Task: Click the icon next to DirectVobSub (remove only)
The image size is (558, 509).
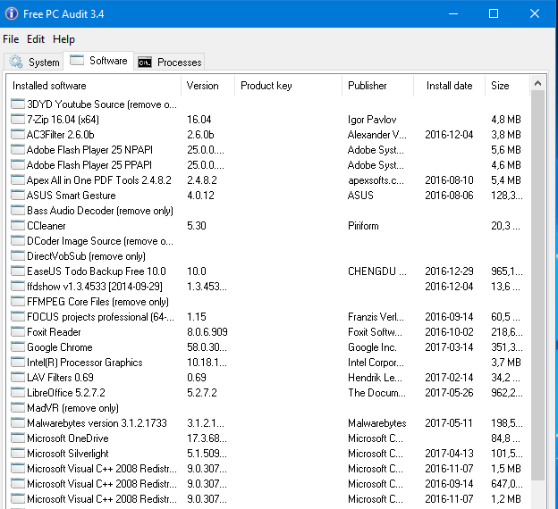Action: click(18, 255)
